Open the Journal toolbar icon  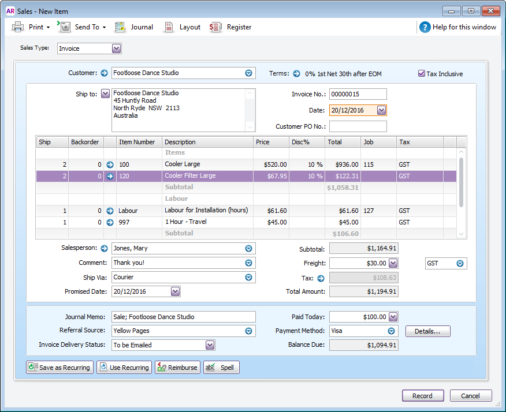click(x=120, y=27)
